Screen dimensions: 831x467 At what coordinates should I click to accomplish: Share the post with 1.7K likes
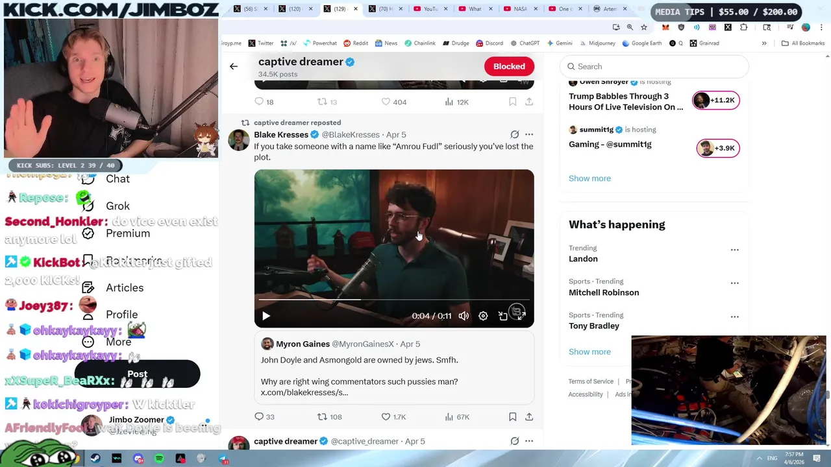(x=529, y=416)
